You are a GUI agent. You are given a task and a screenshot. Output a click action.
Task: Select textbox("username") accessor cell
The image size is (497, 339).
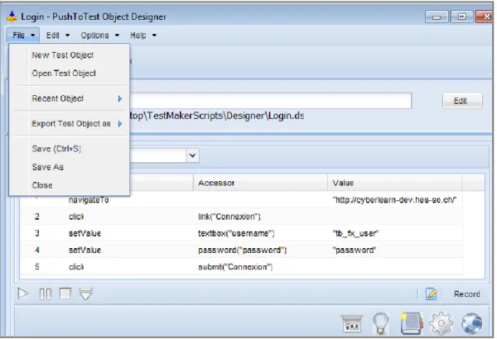(x=236, y=233)
